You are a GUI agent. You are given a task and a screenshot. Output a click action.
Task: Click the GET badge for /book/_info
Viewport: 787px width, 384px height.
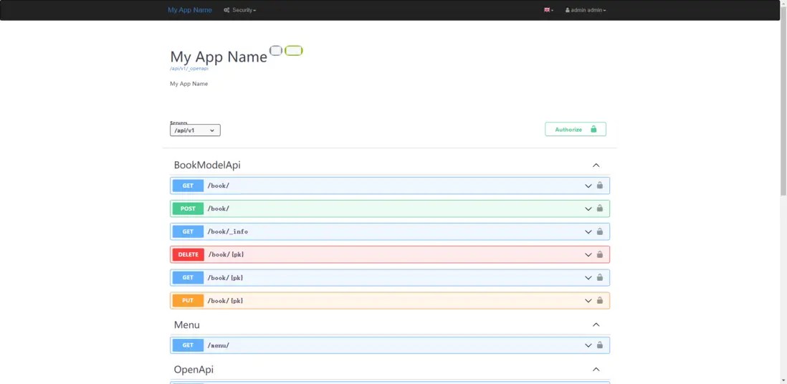click(189, 232)
